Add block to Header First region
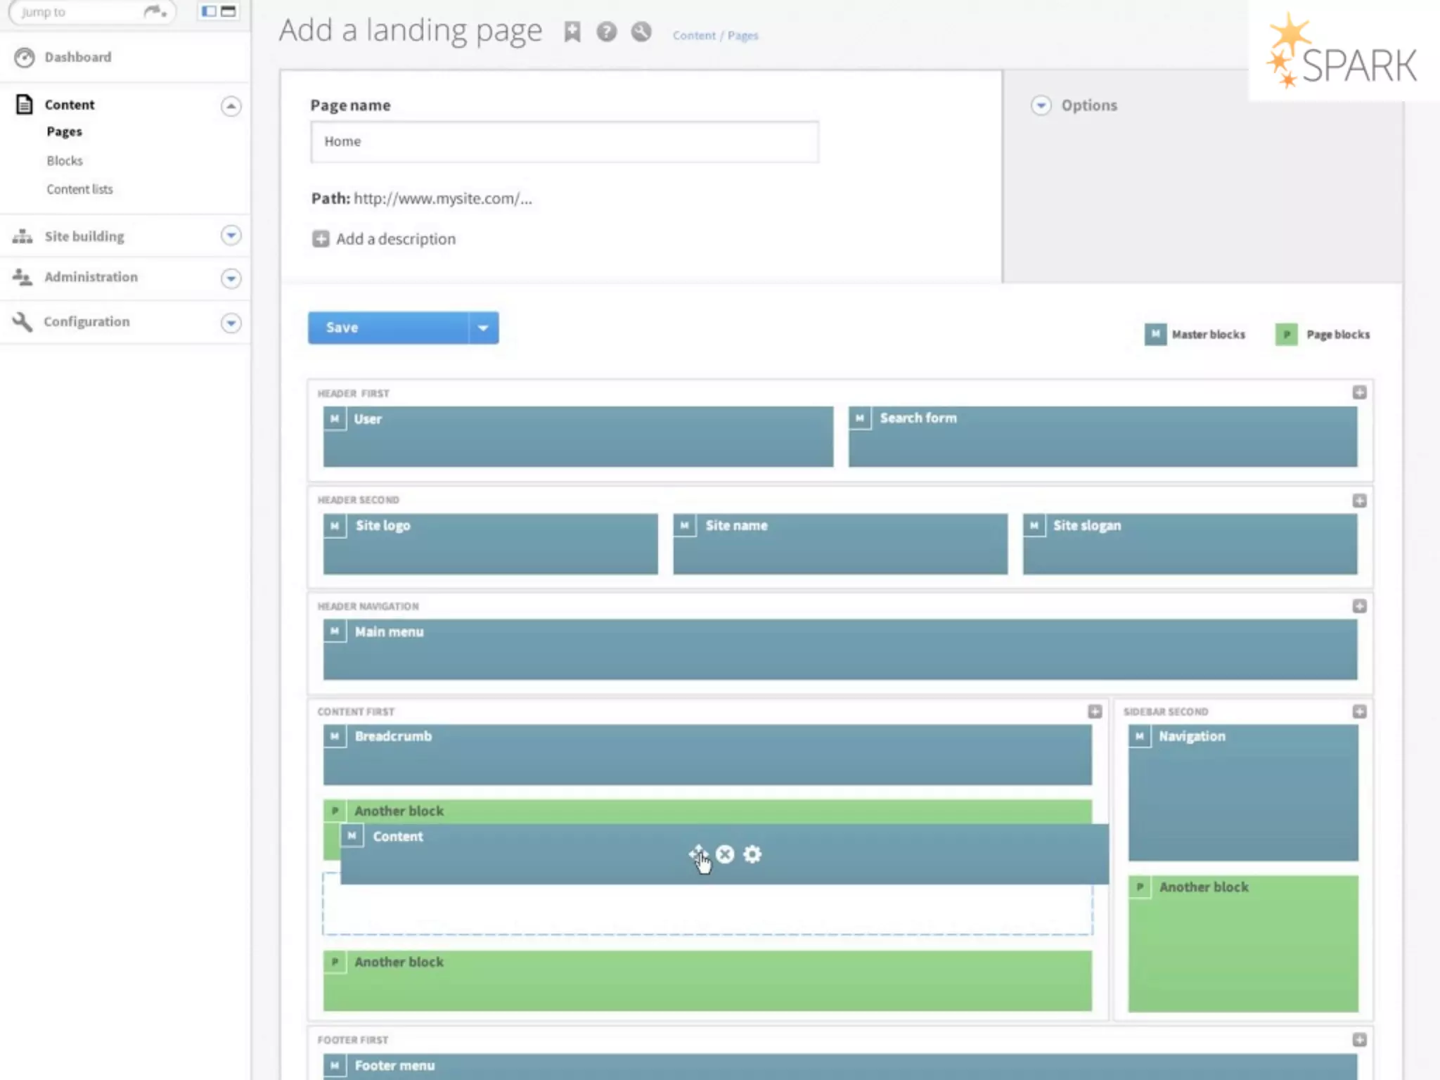The height and width of the screenshot is (1080, 1440). pos(1359,392)
